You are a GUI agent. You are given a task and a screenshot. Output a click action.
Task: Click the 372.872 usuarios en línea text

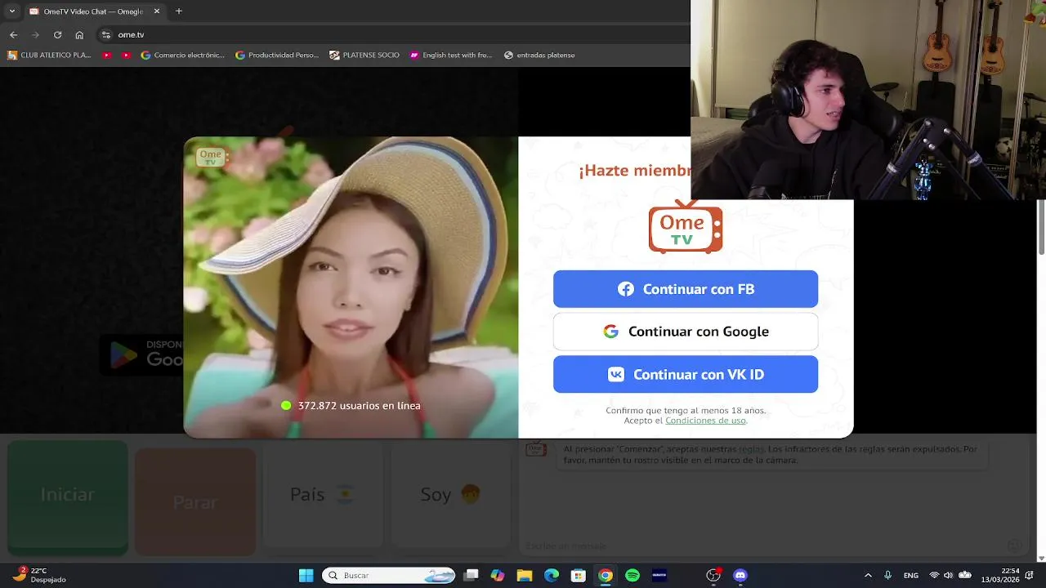click(x=360, y=406)
